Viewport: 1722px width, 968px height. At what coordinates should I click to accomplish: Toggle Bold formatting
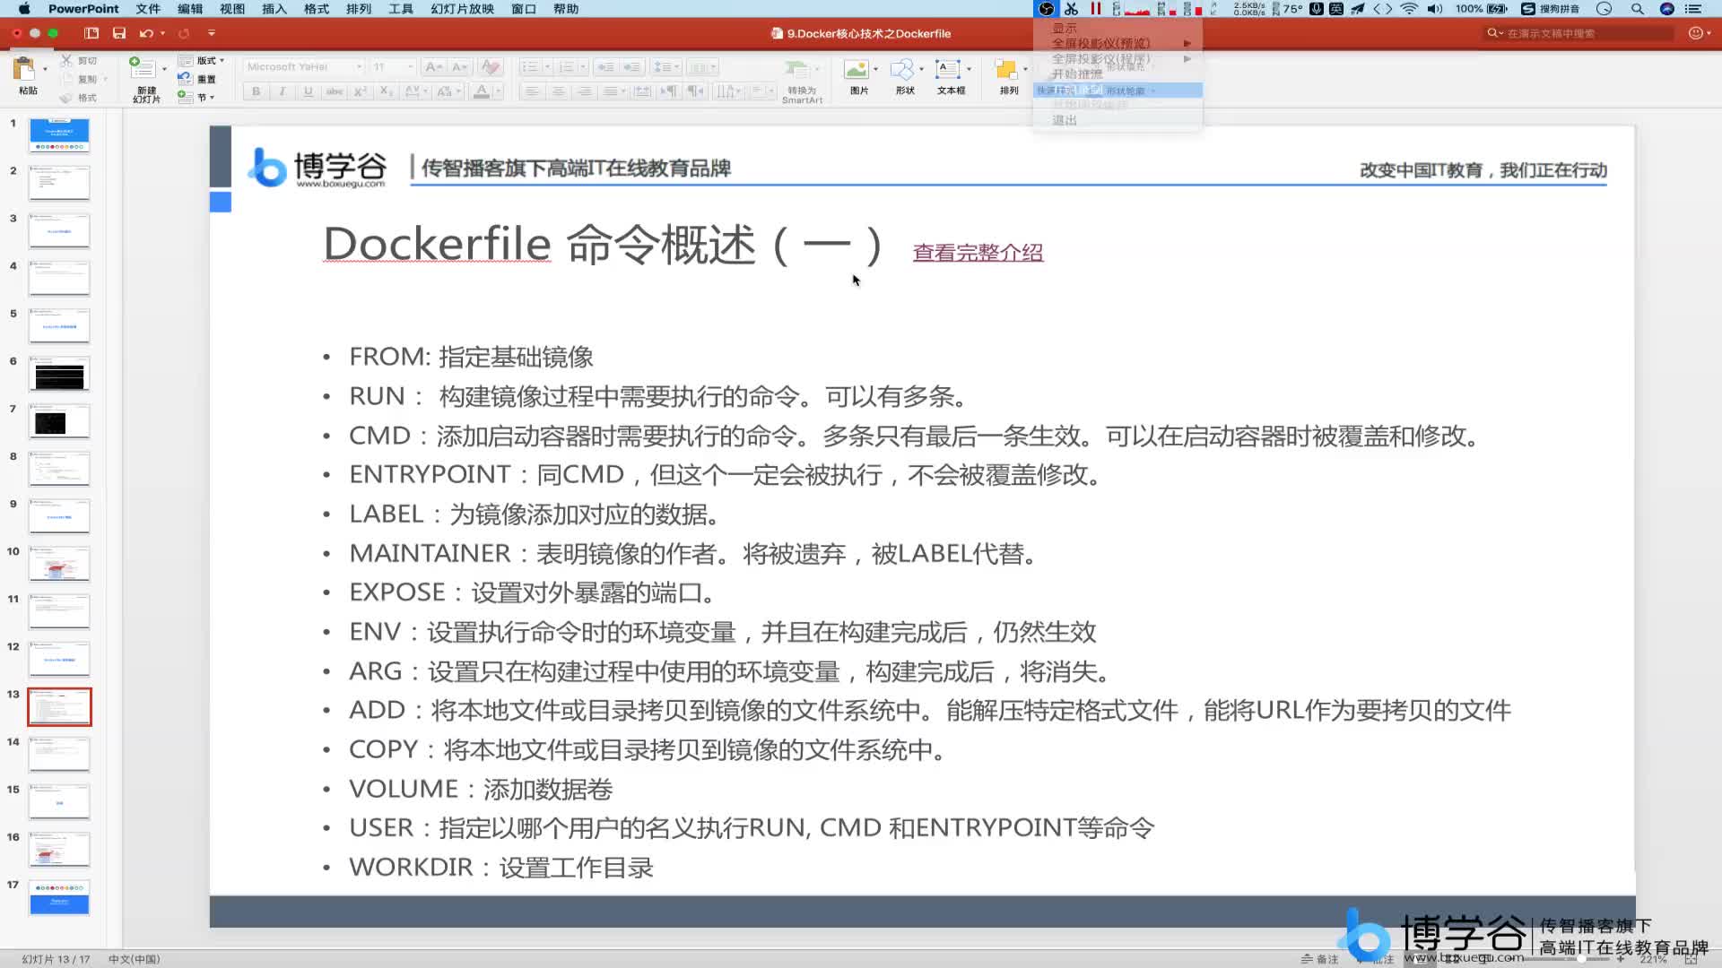pyautogui.click(x=257, y=91)
